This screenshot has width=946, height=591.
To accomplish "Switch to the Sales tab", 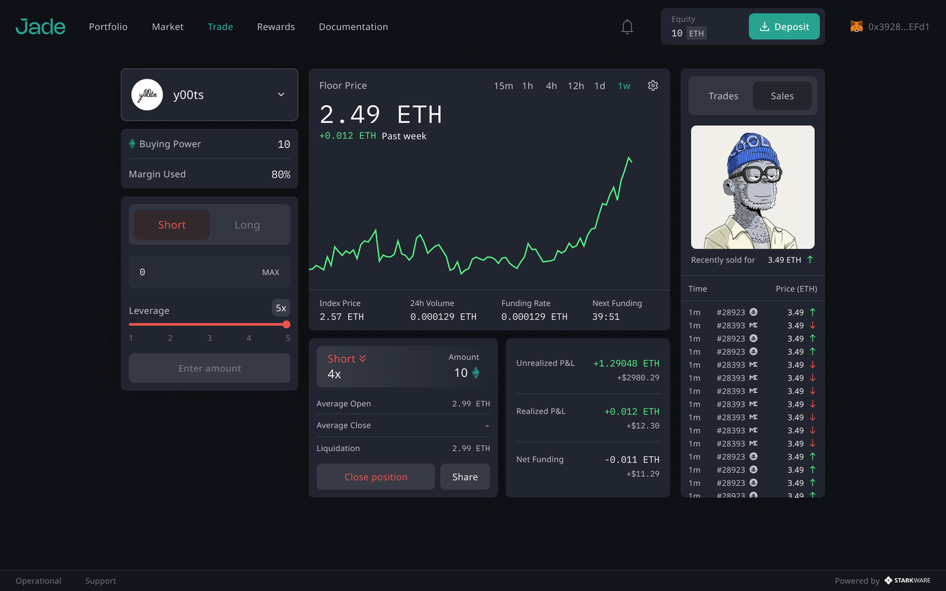I will coord(782,96).
